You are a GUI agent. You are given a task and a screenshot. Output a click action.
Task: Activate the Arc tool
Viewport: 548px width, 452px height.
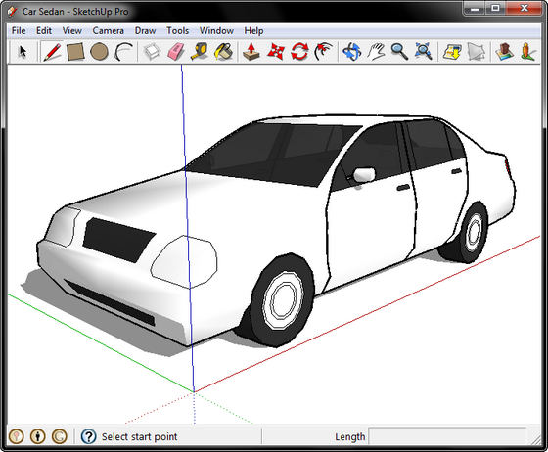coord(123,52)
